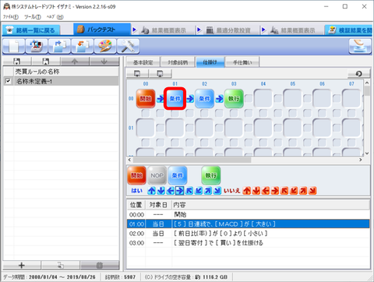Image resolution: width=374 pixels, height=282 pixels.
Task: Click the folder icon with orange arrow
Action: 83,46
